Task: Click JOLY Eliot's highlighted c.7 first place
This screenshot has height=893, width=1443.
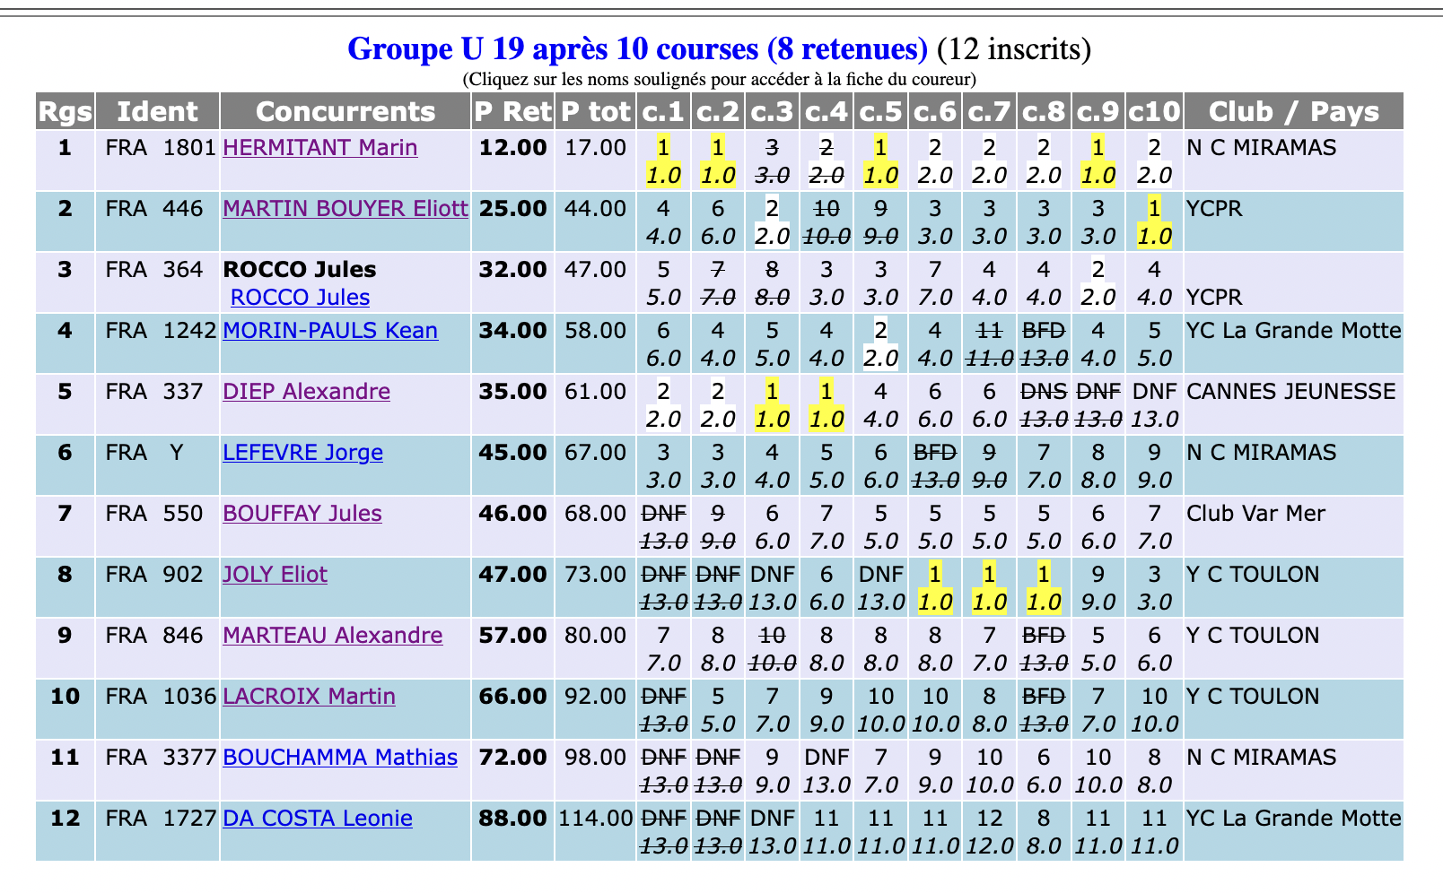Action: [989, 574]
